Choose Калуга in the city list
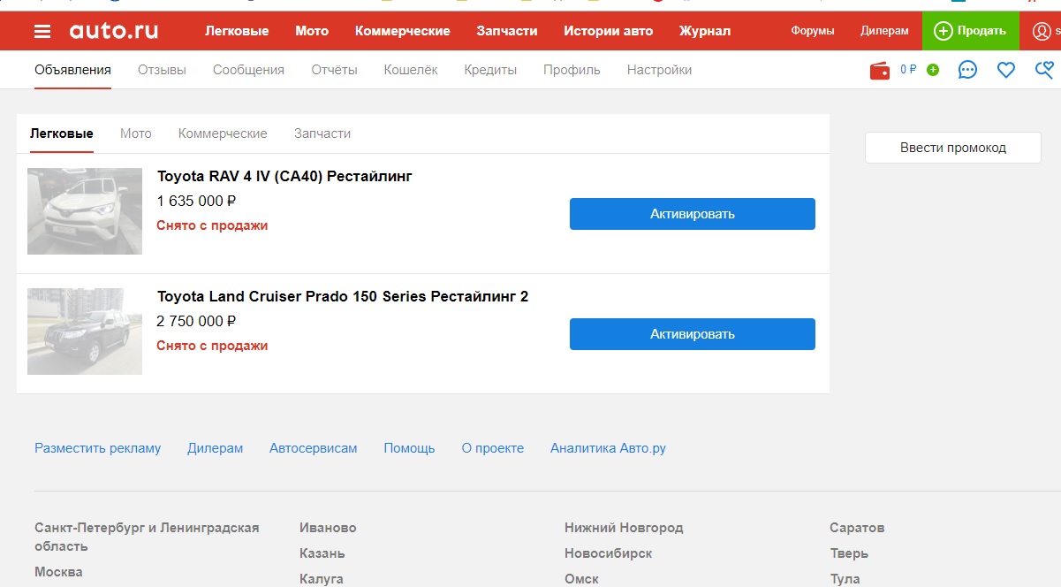Viewport: 1061px width, 587px height. coord(322,579)
